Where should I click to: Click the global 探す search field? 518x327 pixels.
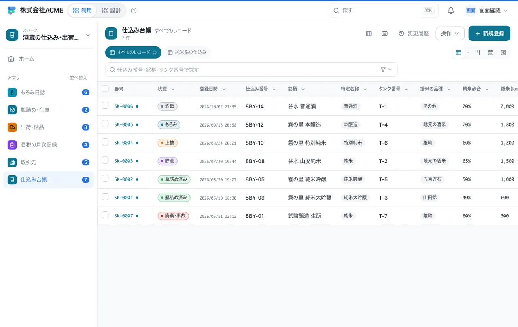[x=384, y=11]
